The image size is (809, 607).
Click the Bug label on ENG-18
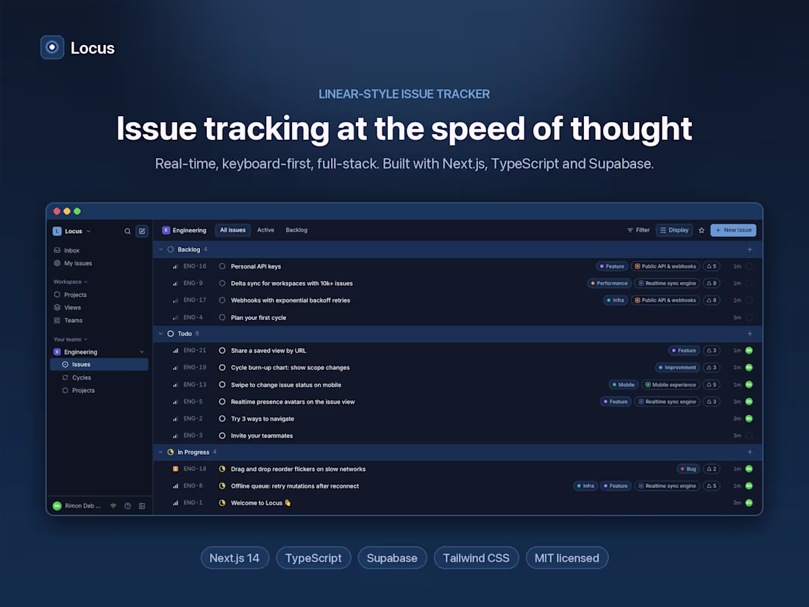click(x=688, y=469)
